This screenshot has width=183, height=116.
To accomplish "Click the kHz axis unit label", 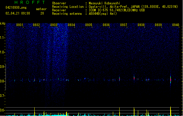I will [3, 23].
